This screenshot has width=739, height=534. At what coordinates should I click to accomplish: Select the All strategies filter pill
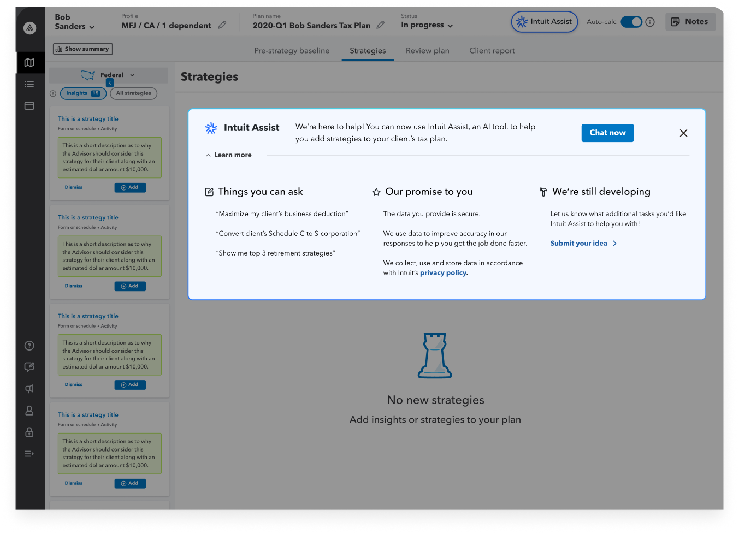[x=134, y=93]
